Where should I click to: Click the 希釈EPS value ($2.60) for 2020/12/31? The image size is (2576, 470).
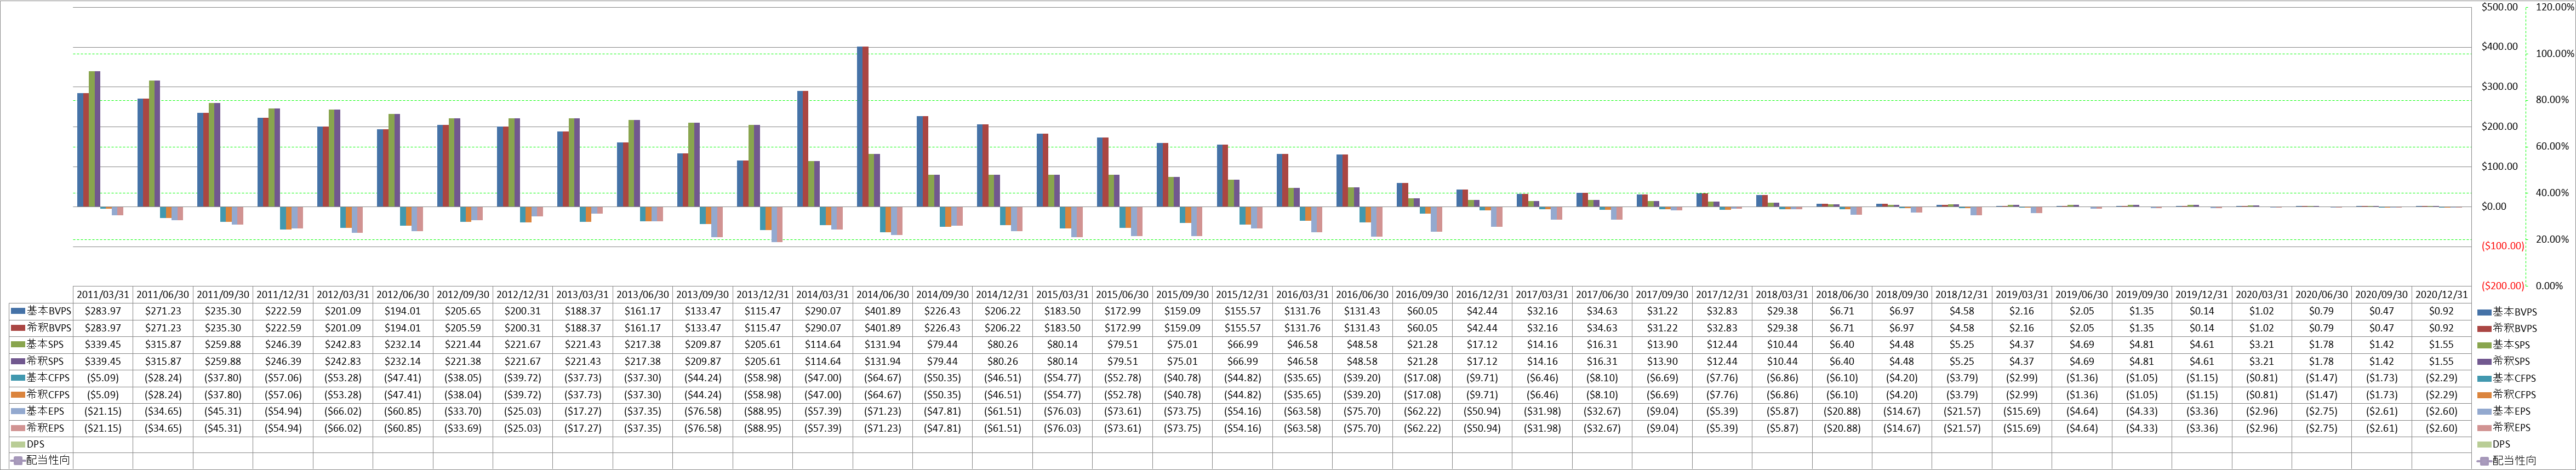click(2442, 428)
